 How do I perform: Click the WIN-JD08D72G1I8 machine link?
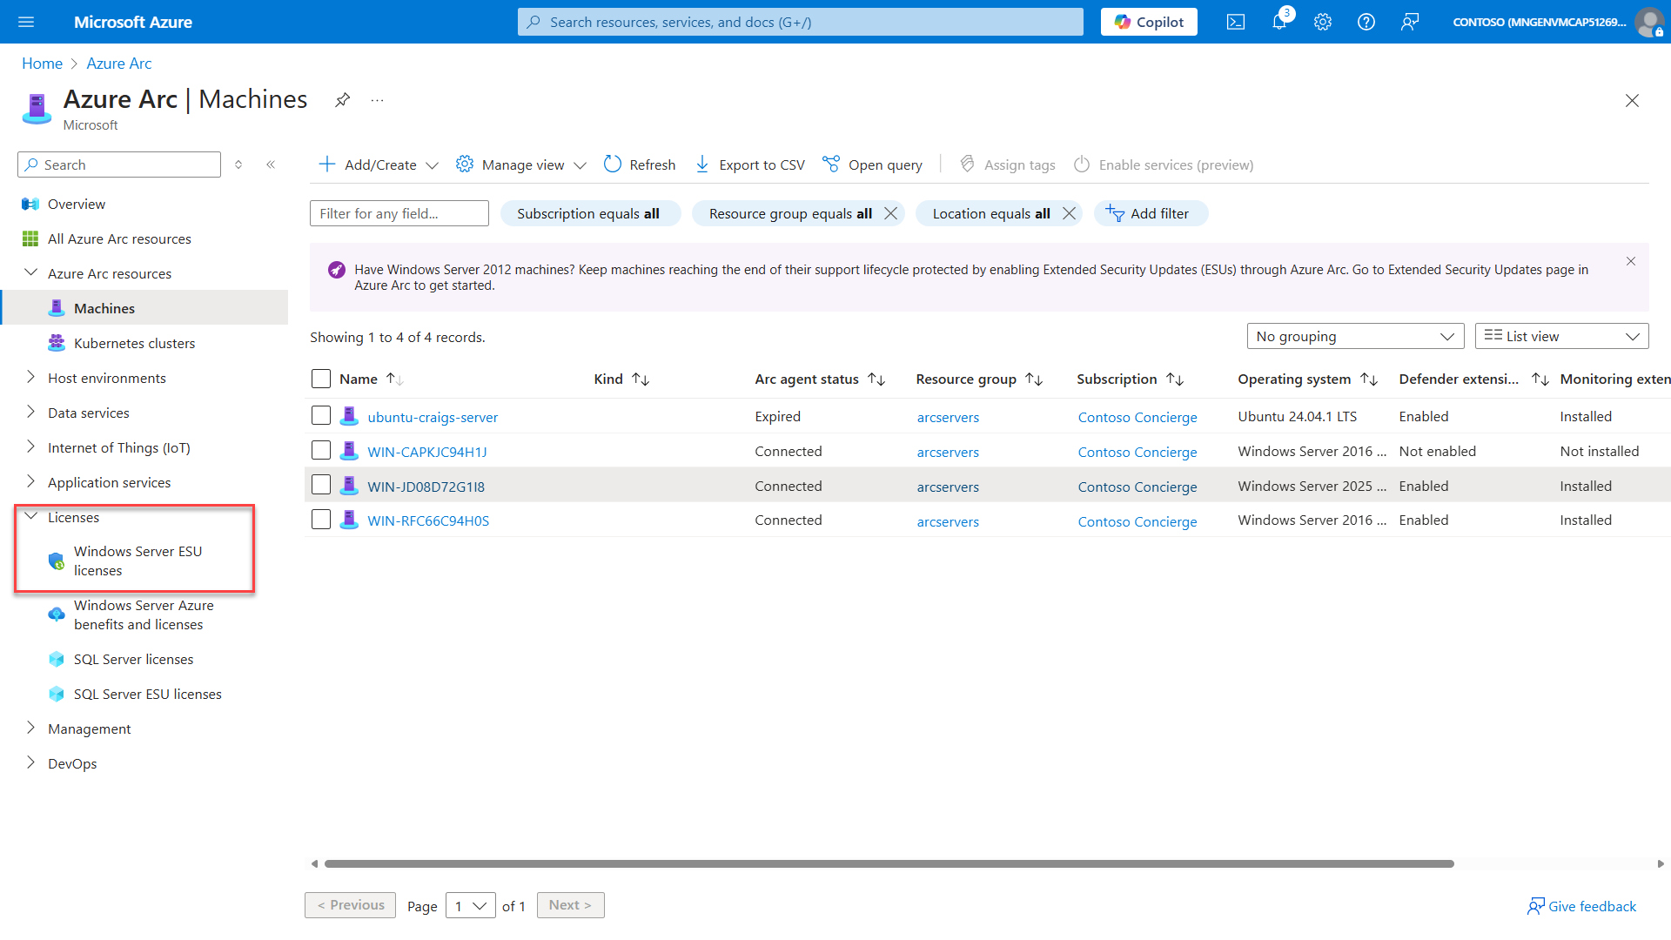[427, 486]
